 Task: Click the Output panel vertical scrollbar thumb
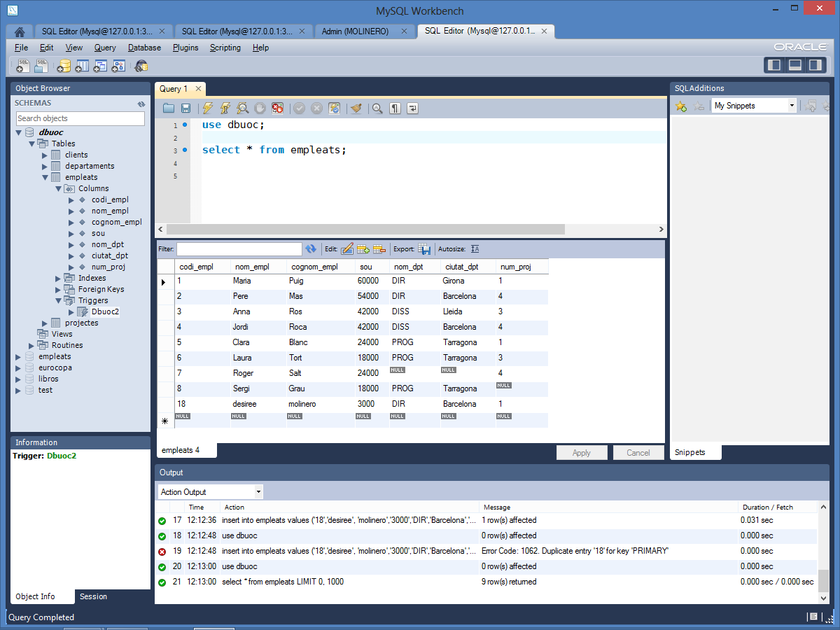(x=823, y=581)
